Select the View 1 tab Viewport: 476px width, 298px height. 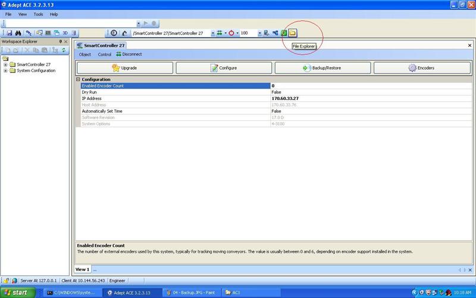(x=82, y=269)
